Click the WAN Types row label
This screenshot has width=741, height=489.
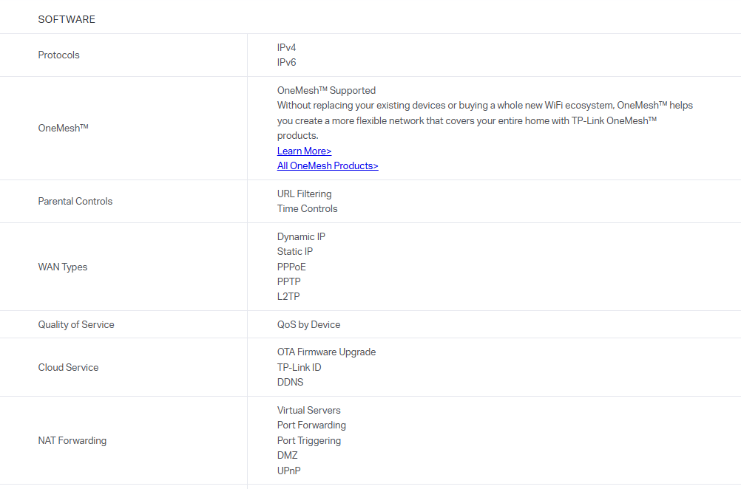tap(62, 267)
